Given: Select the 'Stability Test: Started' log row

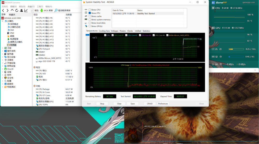Looking at the screenshot, I should pos(148,13).
